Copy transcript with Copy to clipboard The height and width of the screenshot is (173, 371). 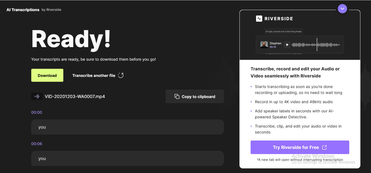[195, 96]
